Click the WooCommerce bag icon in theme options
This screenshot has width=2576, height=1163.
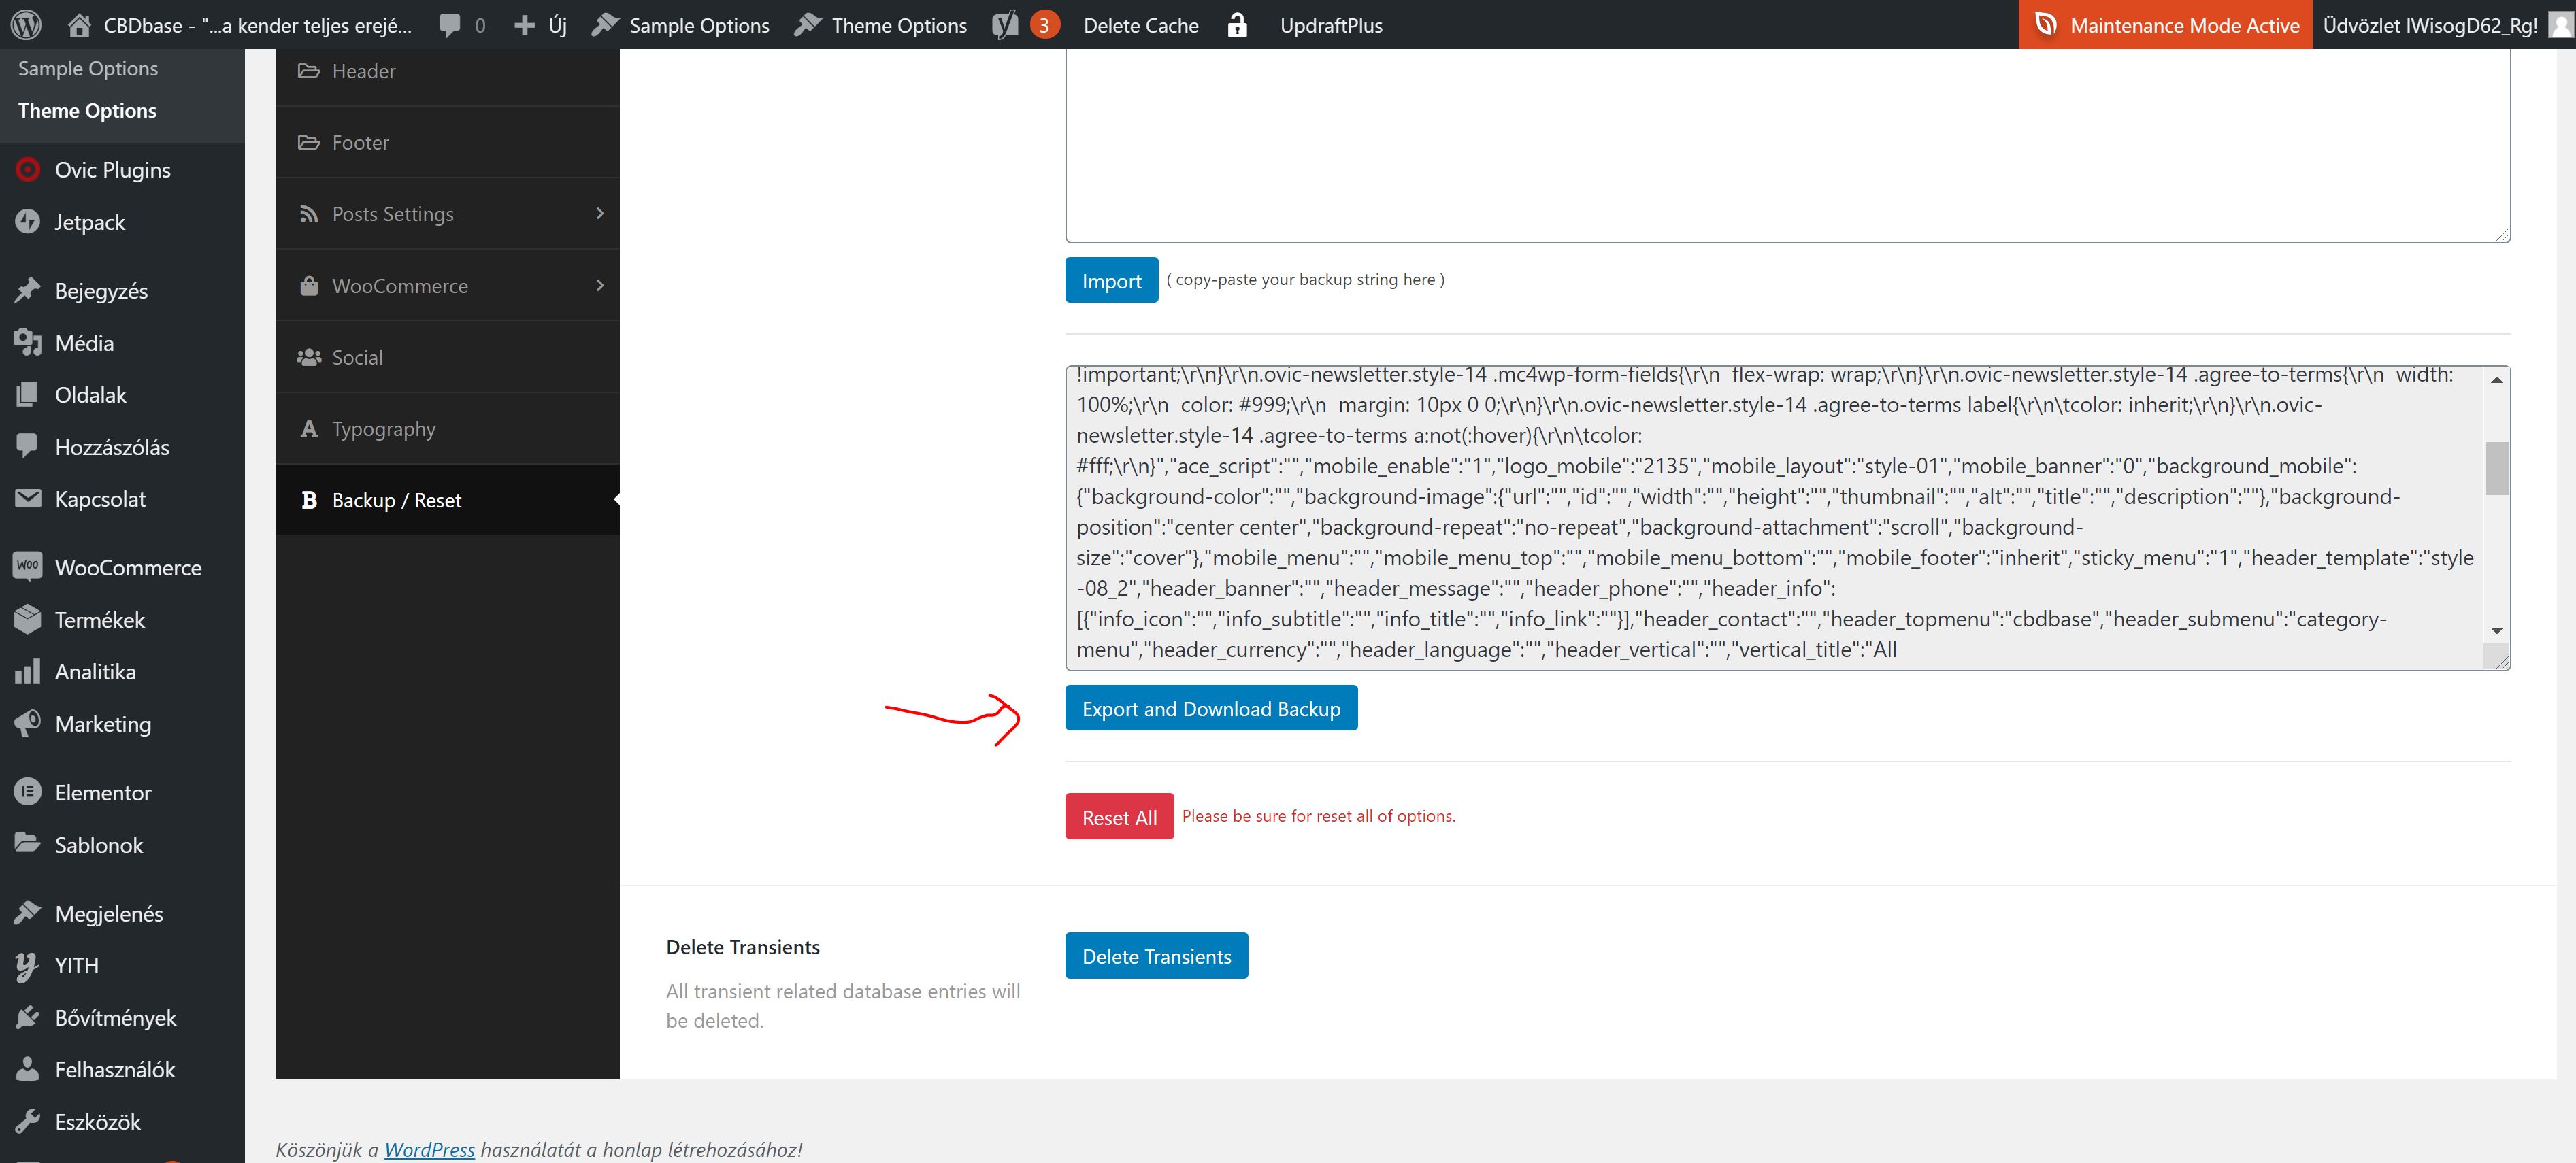point(309,285)
